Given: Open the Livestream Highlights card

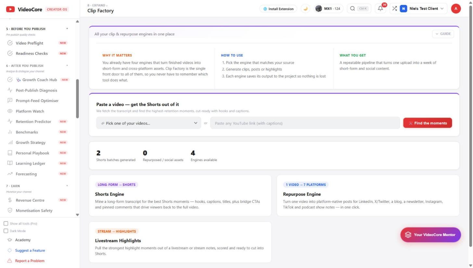Looking at the screenshot, I should (180, 242).
